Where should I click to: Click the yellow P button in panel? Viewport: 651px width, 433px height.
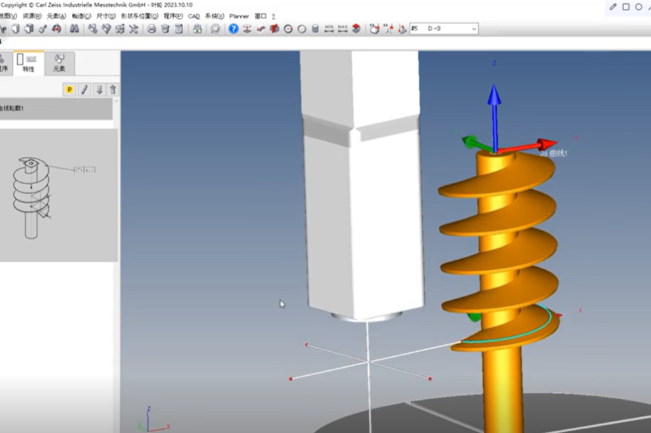point(69,90)
